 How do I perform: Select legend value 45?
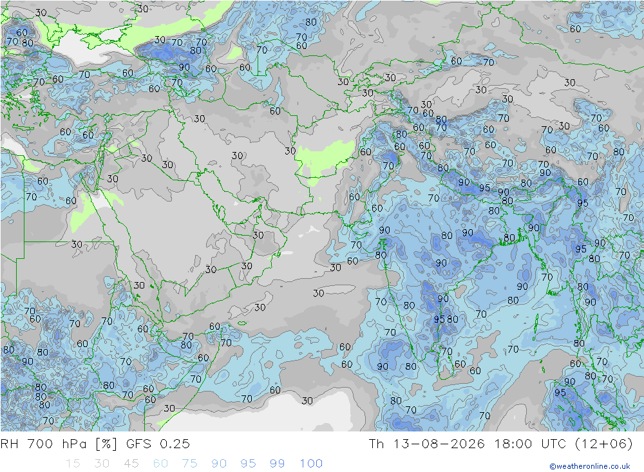(131, 464)
